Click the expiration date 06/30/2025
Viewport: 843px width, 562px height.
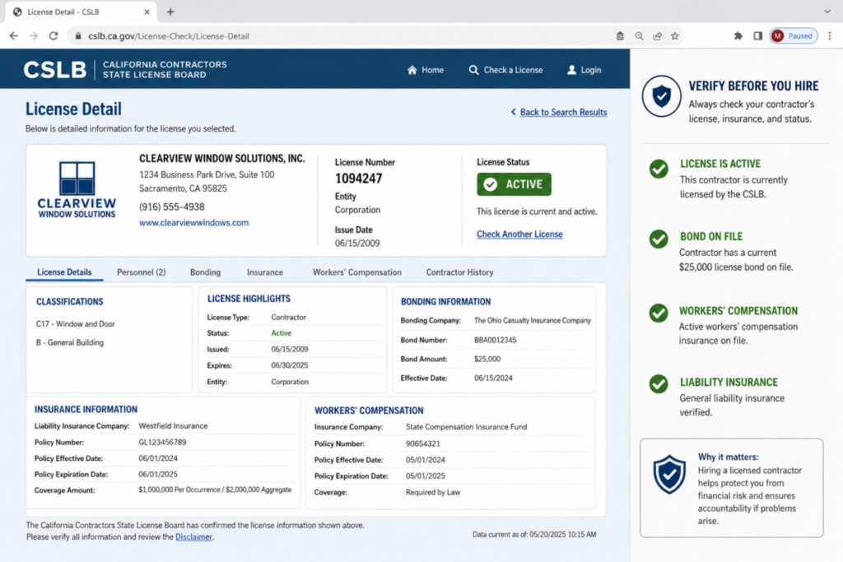click(x=290, y=365)
